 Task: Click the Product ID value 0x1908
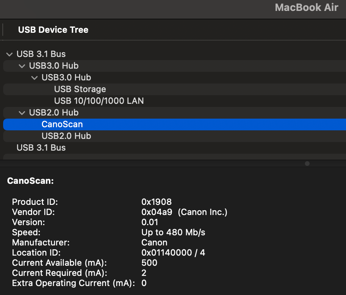[x=157, y=202]
